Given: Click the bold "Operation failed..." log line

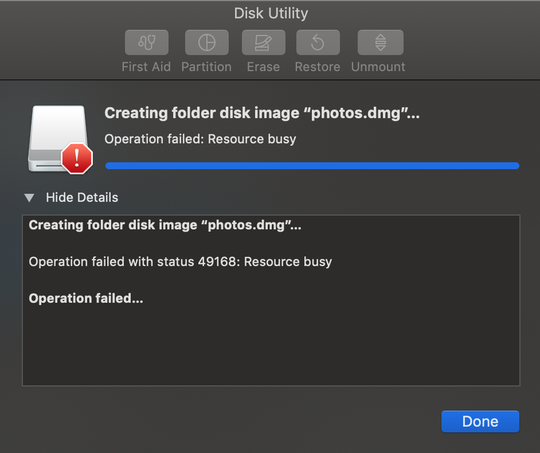Looking at the screenshot, I should pyautogui.click(x=86, y=299).
